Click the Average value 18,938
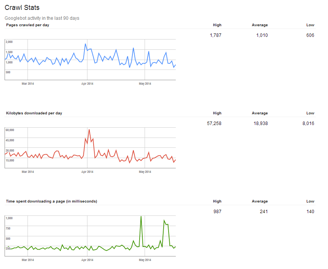Image resolution: width=328 pixels, height=269 pixels. (261, 123)
